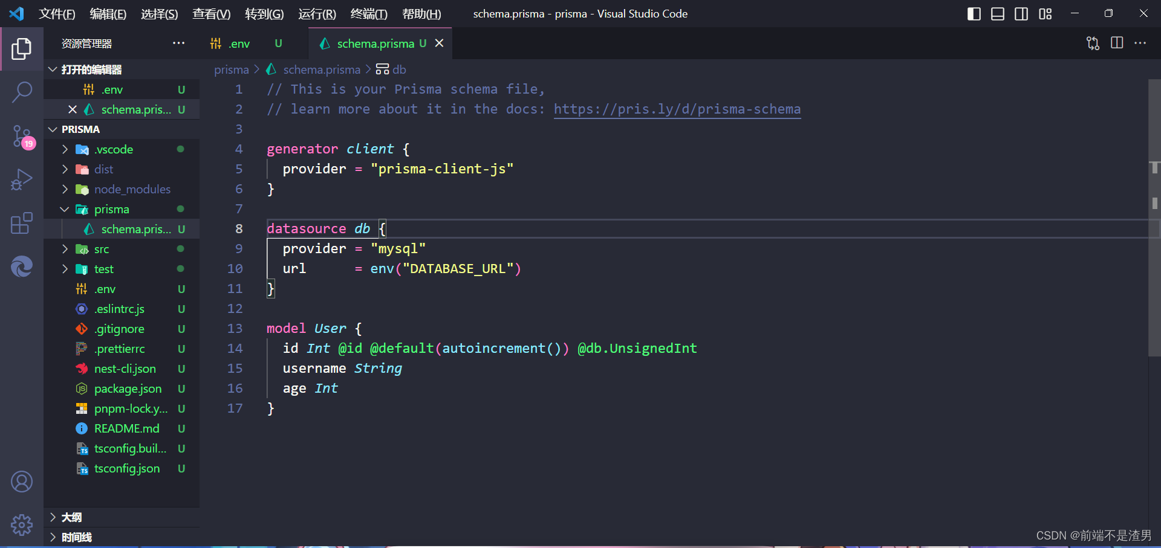Open the 查看(V) menu

[211, 14]
